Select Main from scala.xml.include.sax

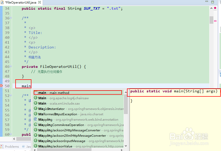[x=79, y=104]
